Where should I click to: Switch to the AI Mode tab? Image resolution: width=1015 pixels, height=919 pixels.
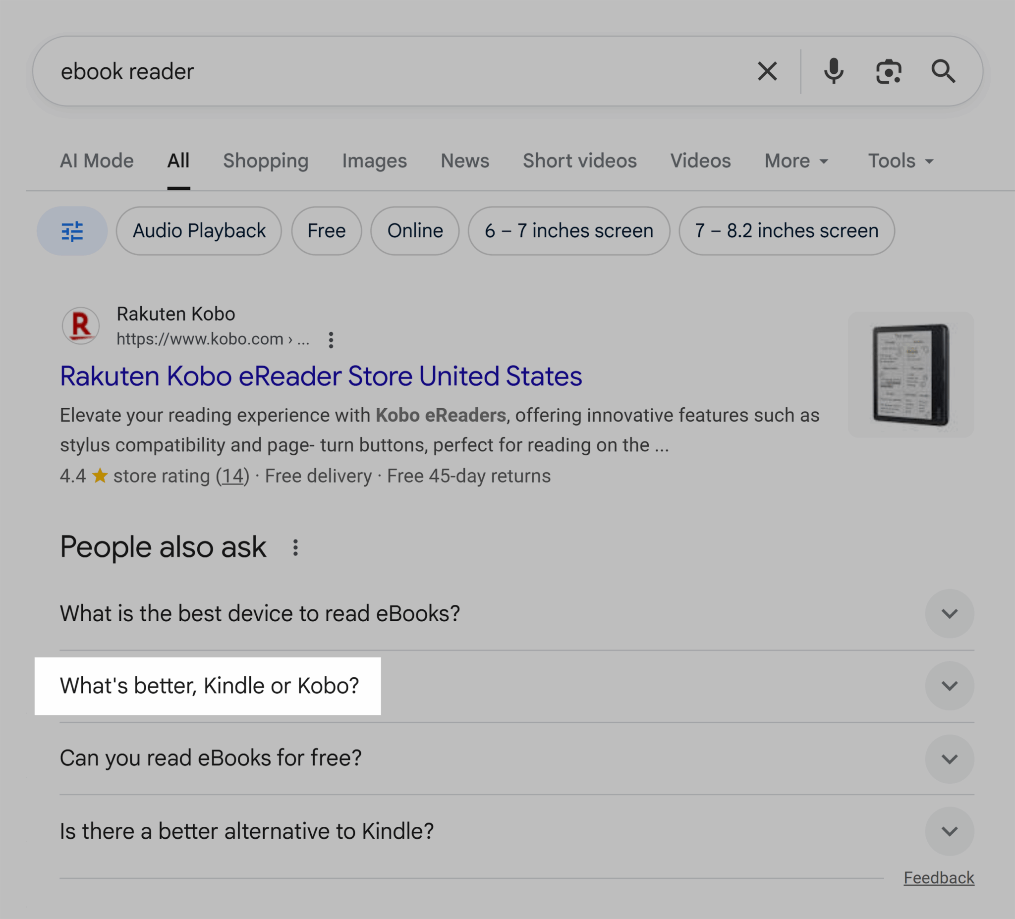pos(97,161)
